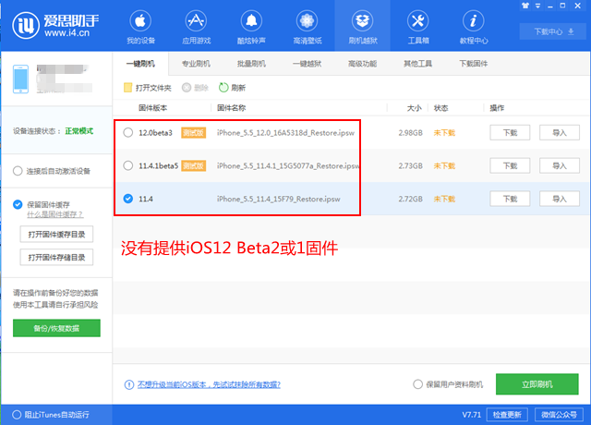
Task: Click the 正常模式 connection status text
Action: tap(79, 131)
